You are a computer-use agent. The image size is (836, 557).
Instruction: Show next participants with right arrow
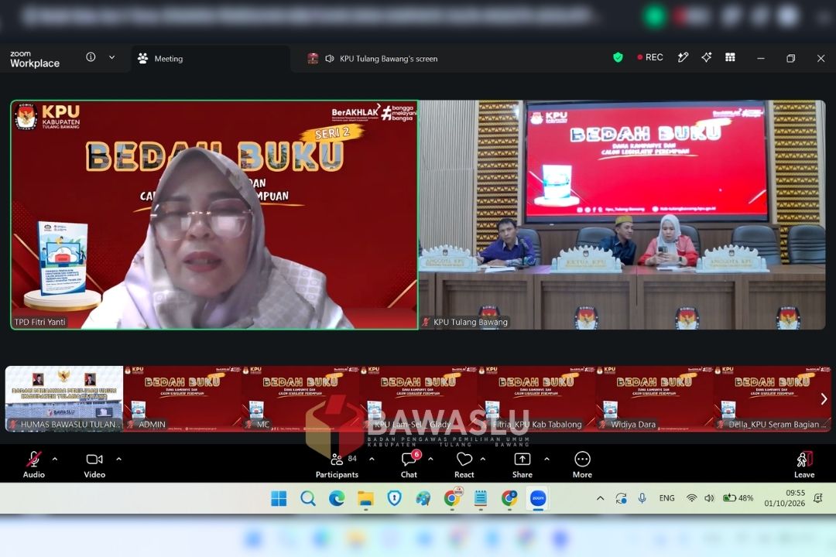(824, 398)
